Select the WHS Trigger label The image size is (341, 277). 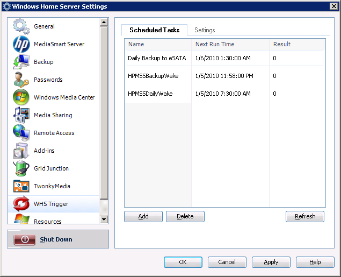(51, 204)
